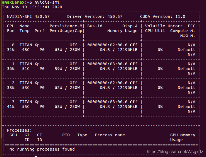The width and height of the screenshot is (206, 157).
Task: Click 'No running processes found' text
Action: coord(42,149)
